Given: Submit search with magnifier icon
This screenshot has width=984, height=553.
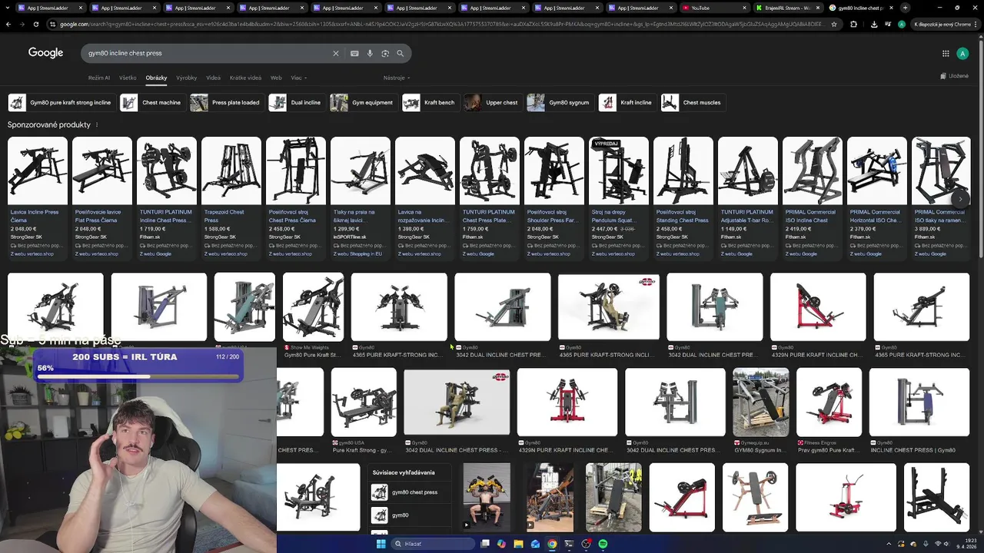Looking at the screenshot, I should tap(401, 54).
